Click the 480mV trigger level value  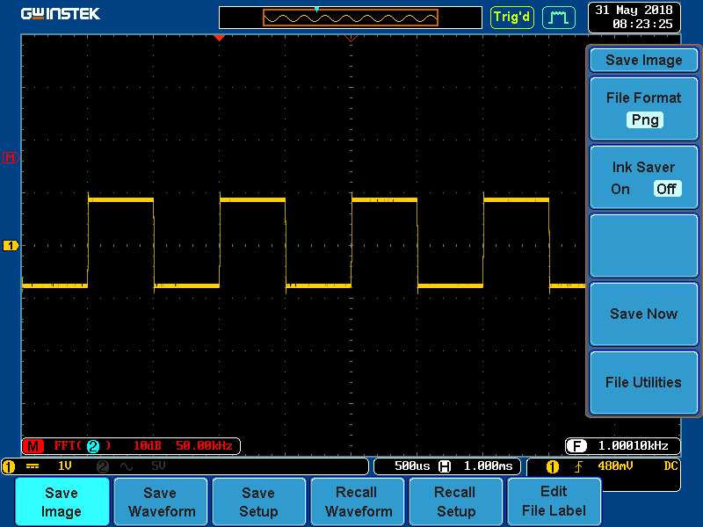[615, 466]
